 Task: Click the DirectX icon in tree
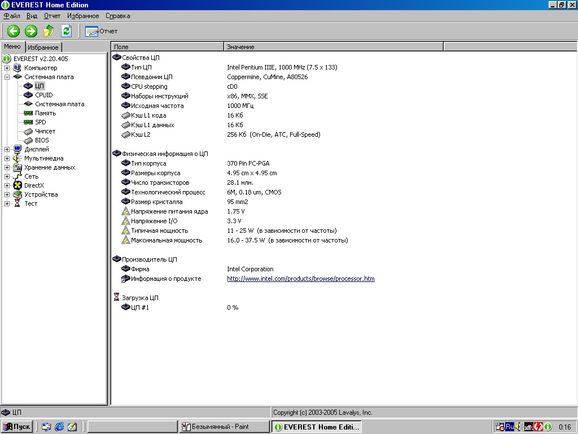pyautogui.click(x=17, y=185)
